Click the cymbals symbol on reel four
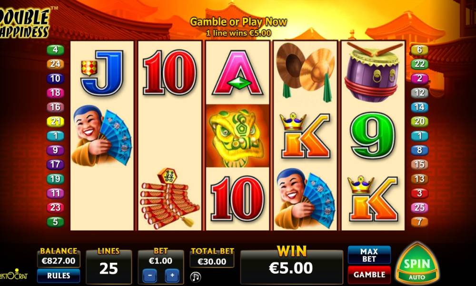This screenshot has width=476, height=286. (306, 72)
